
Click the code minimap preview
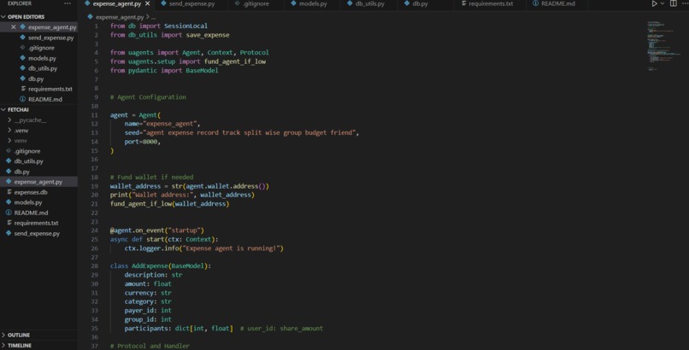click(x=663, y=45)
